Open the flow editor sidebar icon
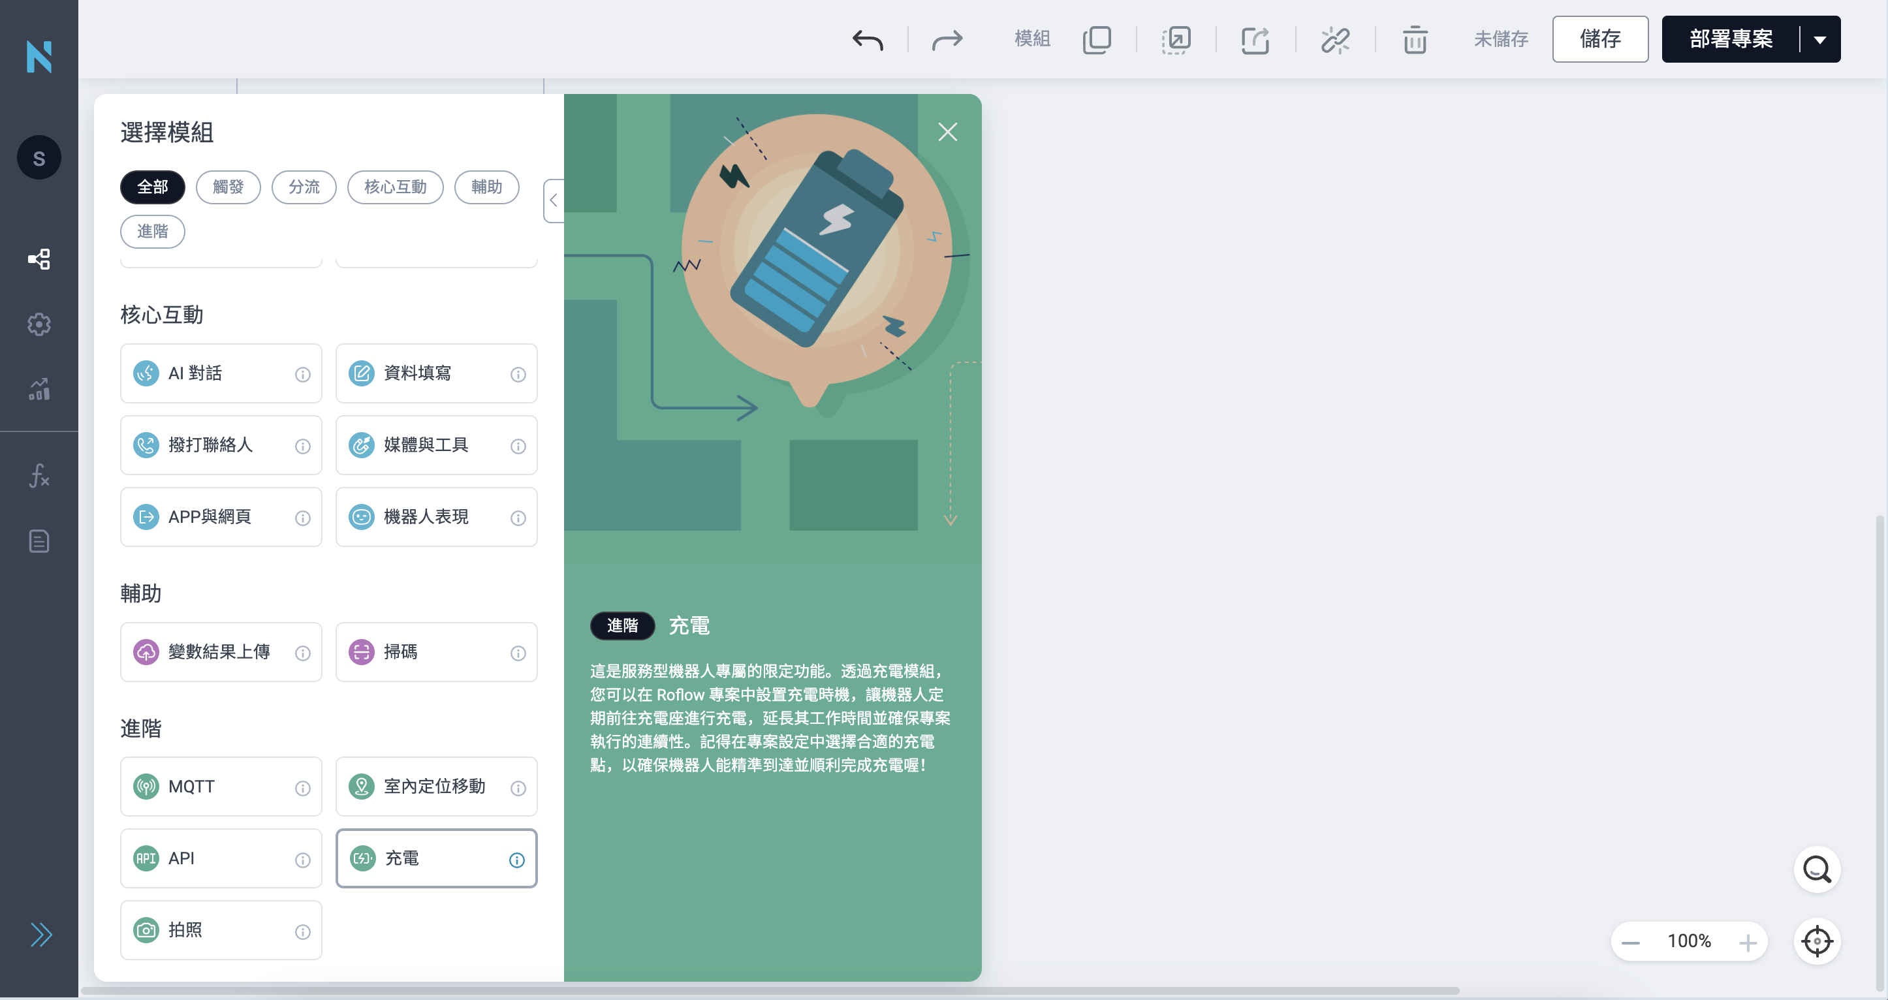This screenshot has height=1000, width=1888. (39, 258)
